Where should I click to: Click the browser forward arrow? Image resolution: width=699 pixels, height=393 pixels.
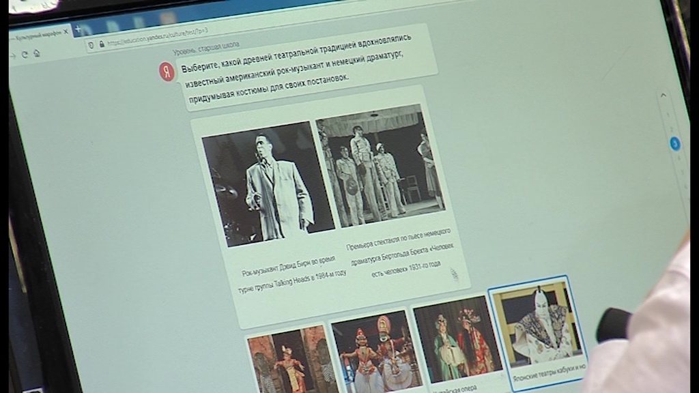pyautogui.click(x=13, y=55)
